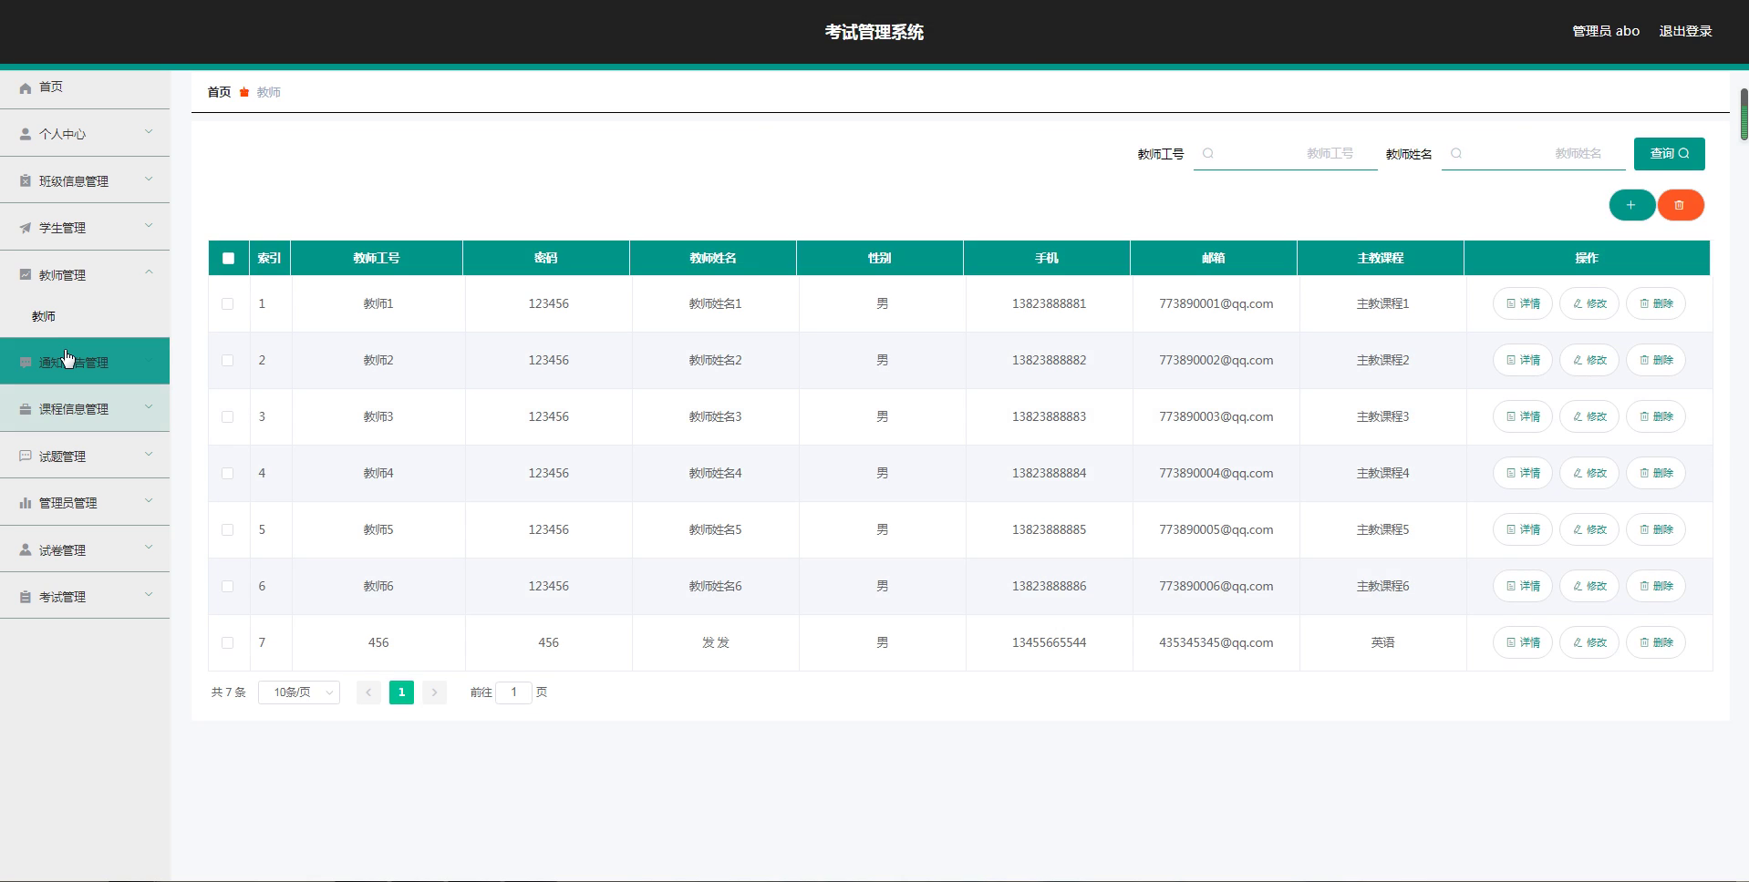
Task: Check the row checkbox for 教师3
Action: (x=228, y=416)
